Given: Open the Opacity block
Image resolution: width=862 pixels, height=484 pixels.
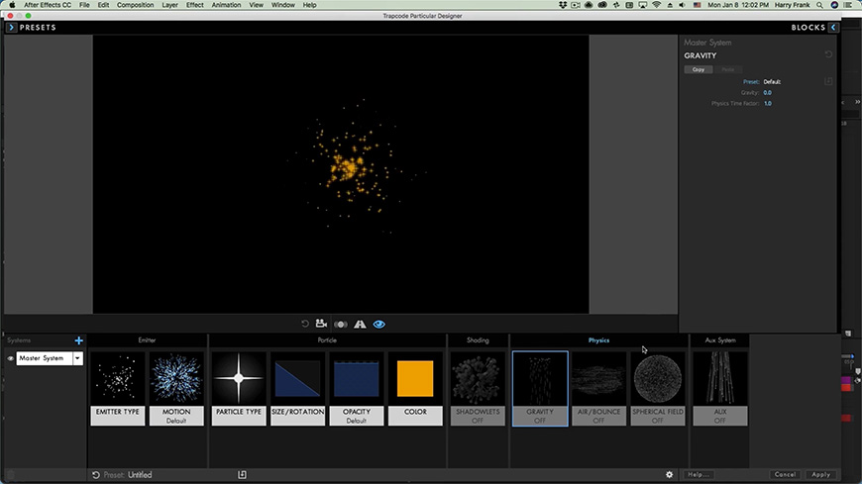Looking at the screenshot, I should (x=357, y=388).
